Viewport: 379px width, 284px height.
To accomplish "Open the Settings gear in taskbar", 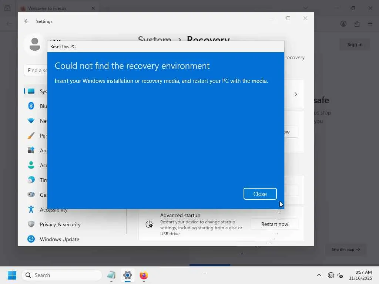I will point(128,275).
